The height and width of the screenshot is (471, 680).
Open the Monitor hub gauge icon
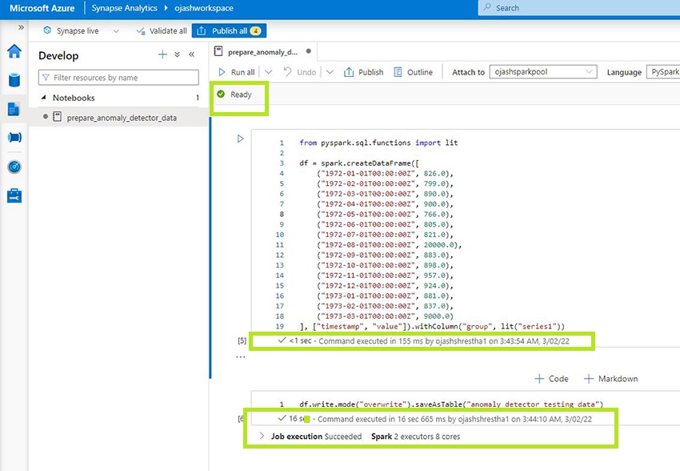(x=14, y=167)
